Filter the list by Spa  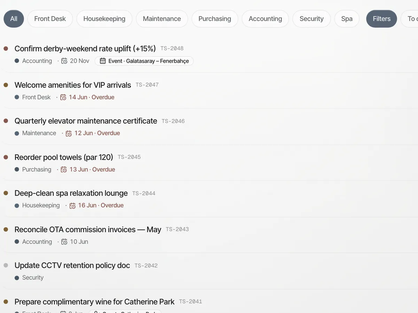347,19
